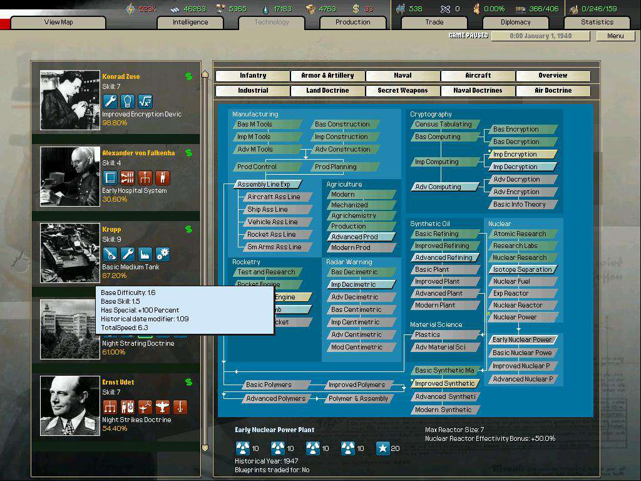This screenshot has width=641, height=481.
Task: Click the energy resource icon in the top bar
Action: [131, 8]
